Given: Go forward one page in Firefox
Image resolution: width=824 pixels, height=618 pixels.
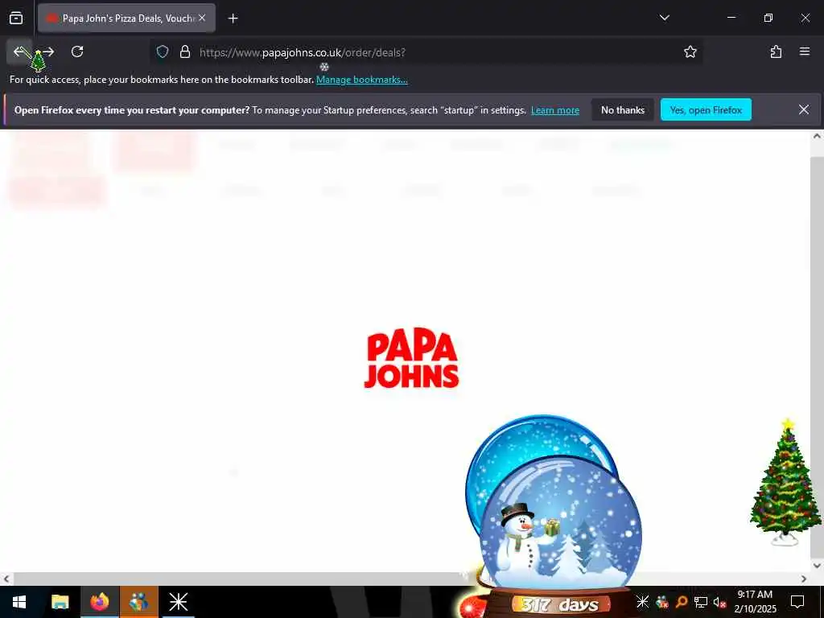Looking at the screenshot, I should tap(48, 51).
